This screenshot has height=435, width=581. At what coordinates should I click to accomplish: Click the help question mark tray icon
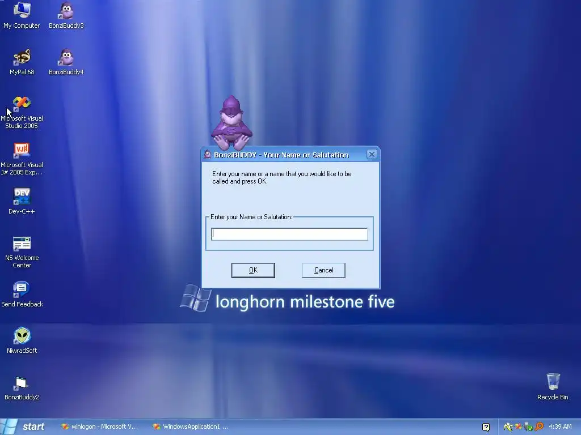pyautogui.click(x=486, y=427)
